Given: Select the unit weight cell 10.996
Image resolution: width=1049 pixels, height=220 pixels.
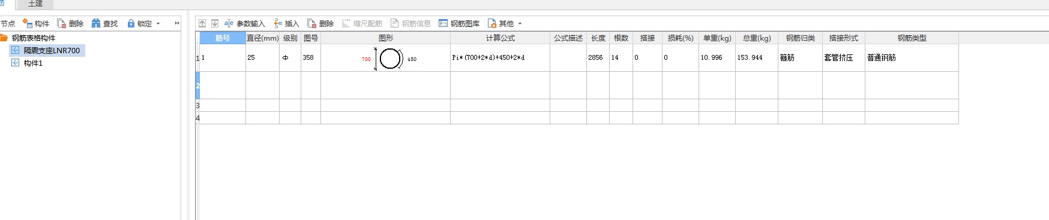Looking at the screenshot, I should click(717, 58).
